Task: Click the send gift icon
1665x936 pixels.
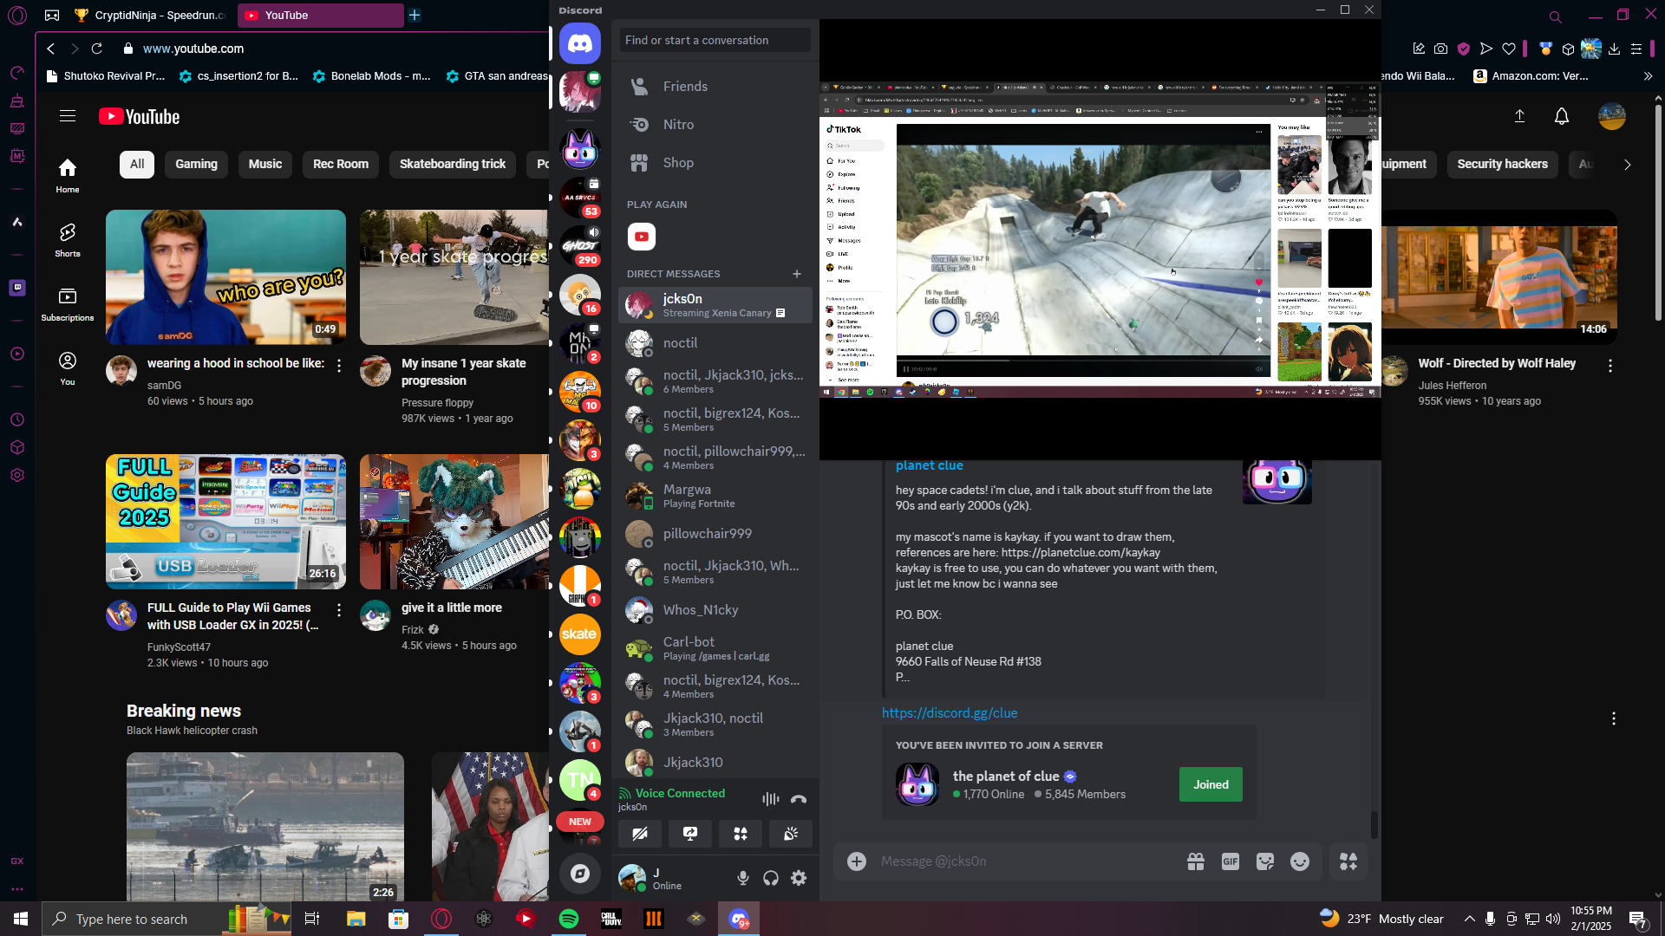Action: click(x=1196, y=861)
